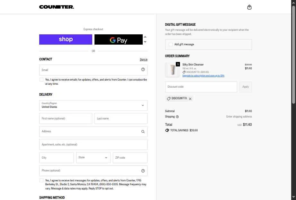Click the page vertical scrollbar

(293, 100)
